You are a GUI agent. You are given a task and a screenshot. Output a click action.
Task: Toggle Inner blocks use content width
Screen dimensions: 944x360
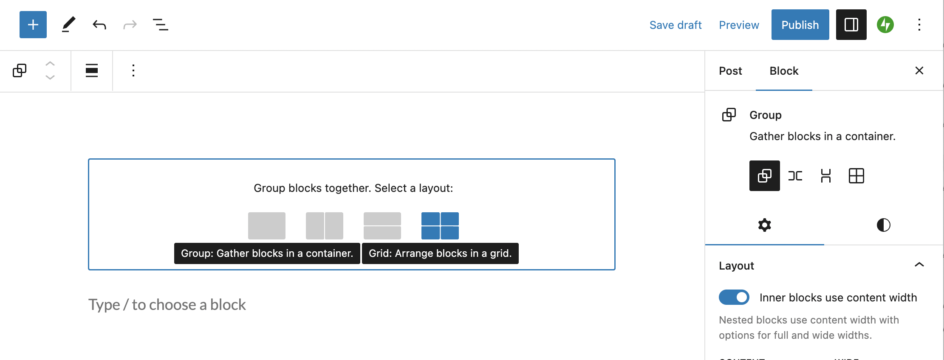[734, 297]
